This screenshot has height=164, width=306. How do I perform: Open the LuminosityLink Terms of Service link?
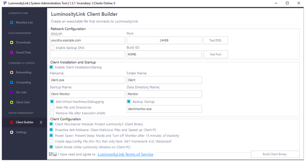[126, 154]
